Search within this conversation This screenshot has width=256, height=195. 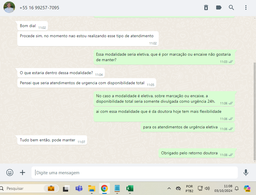[231, 7]
